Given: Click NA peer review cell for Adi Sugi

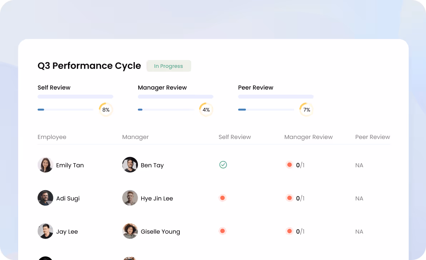Looking at the screenshot, I should [x=359, y=198].
